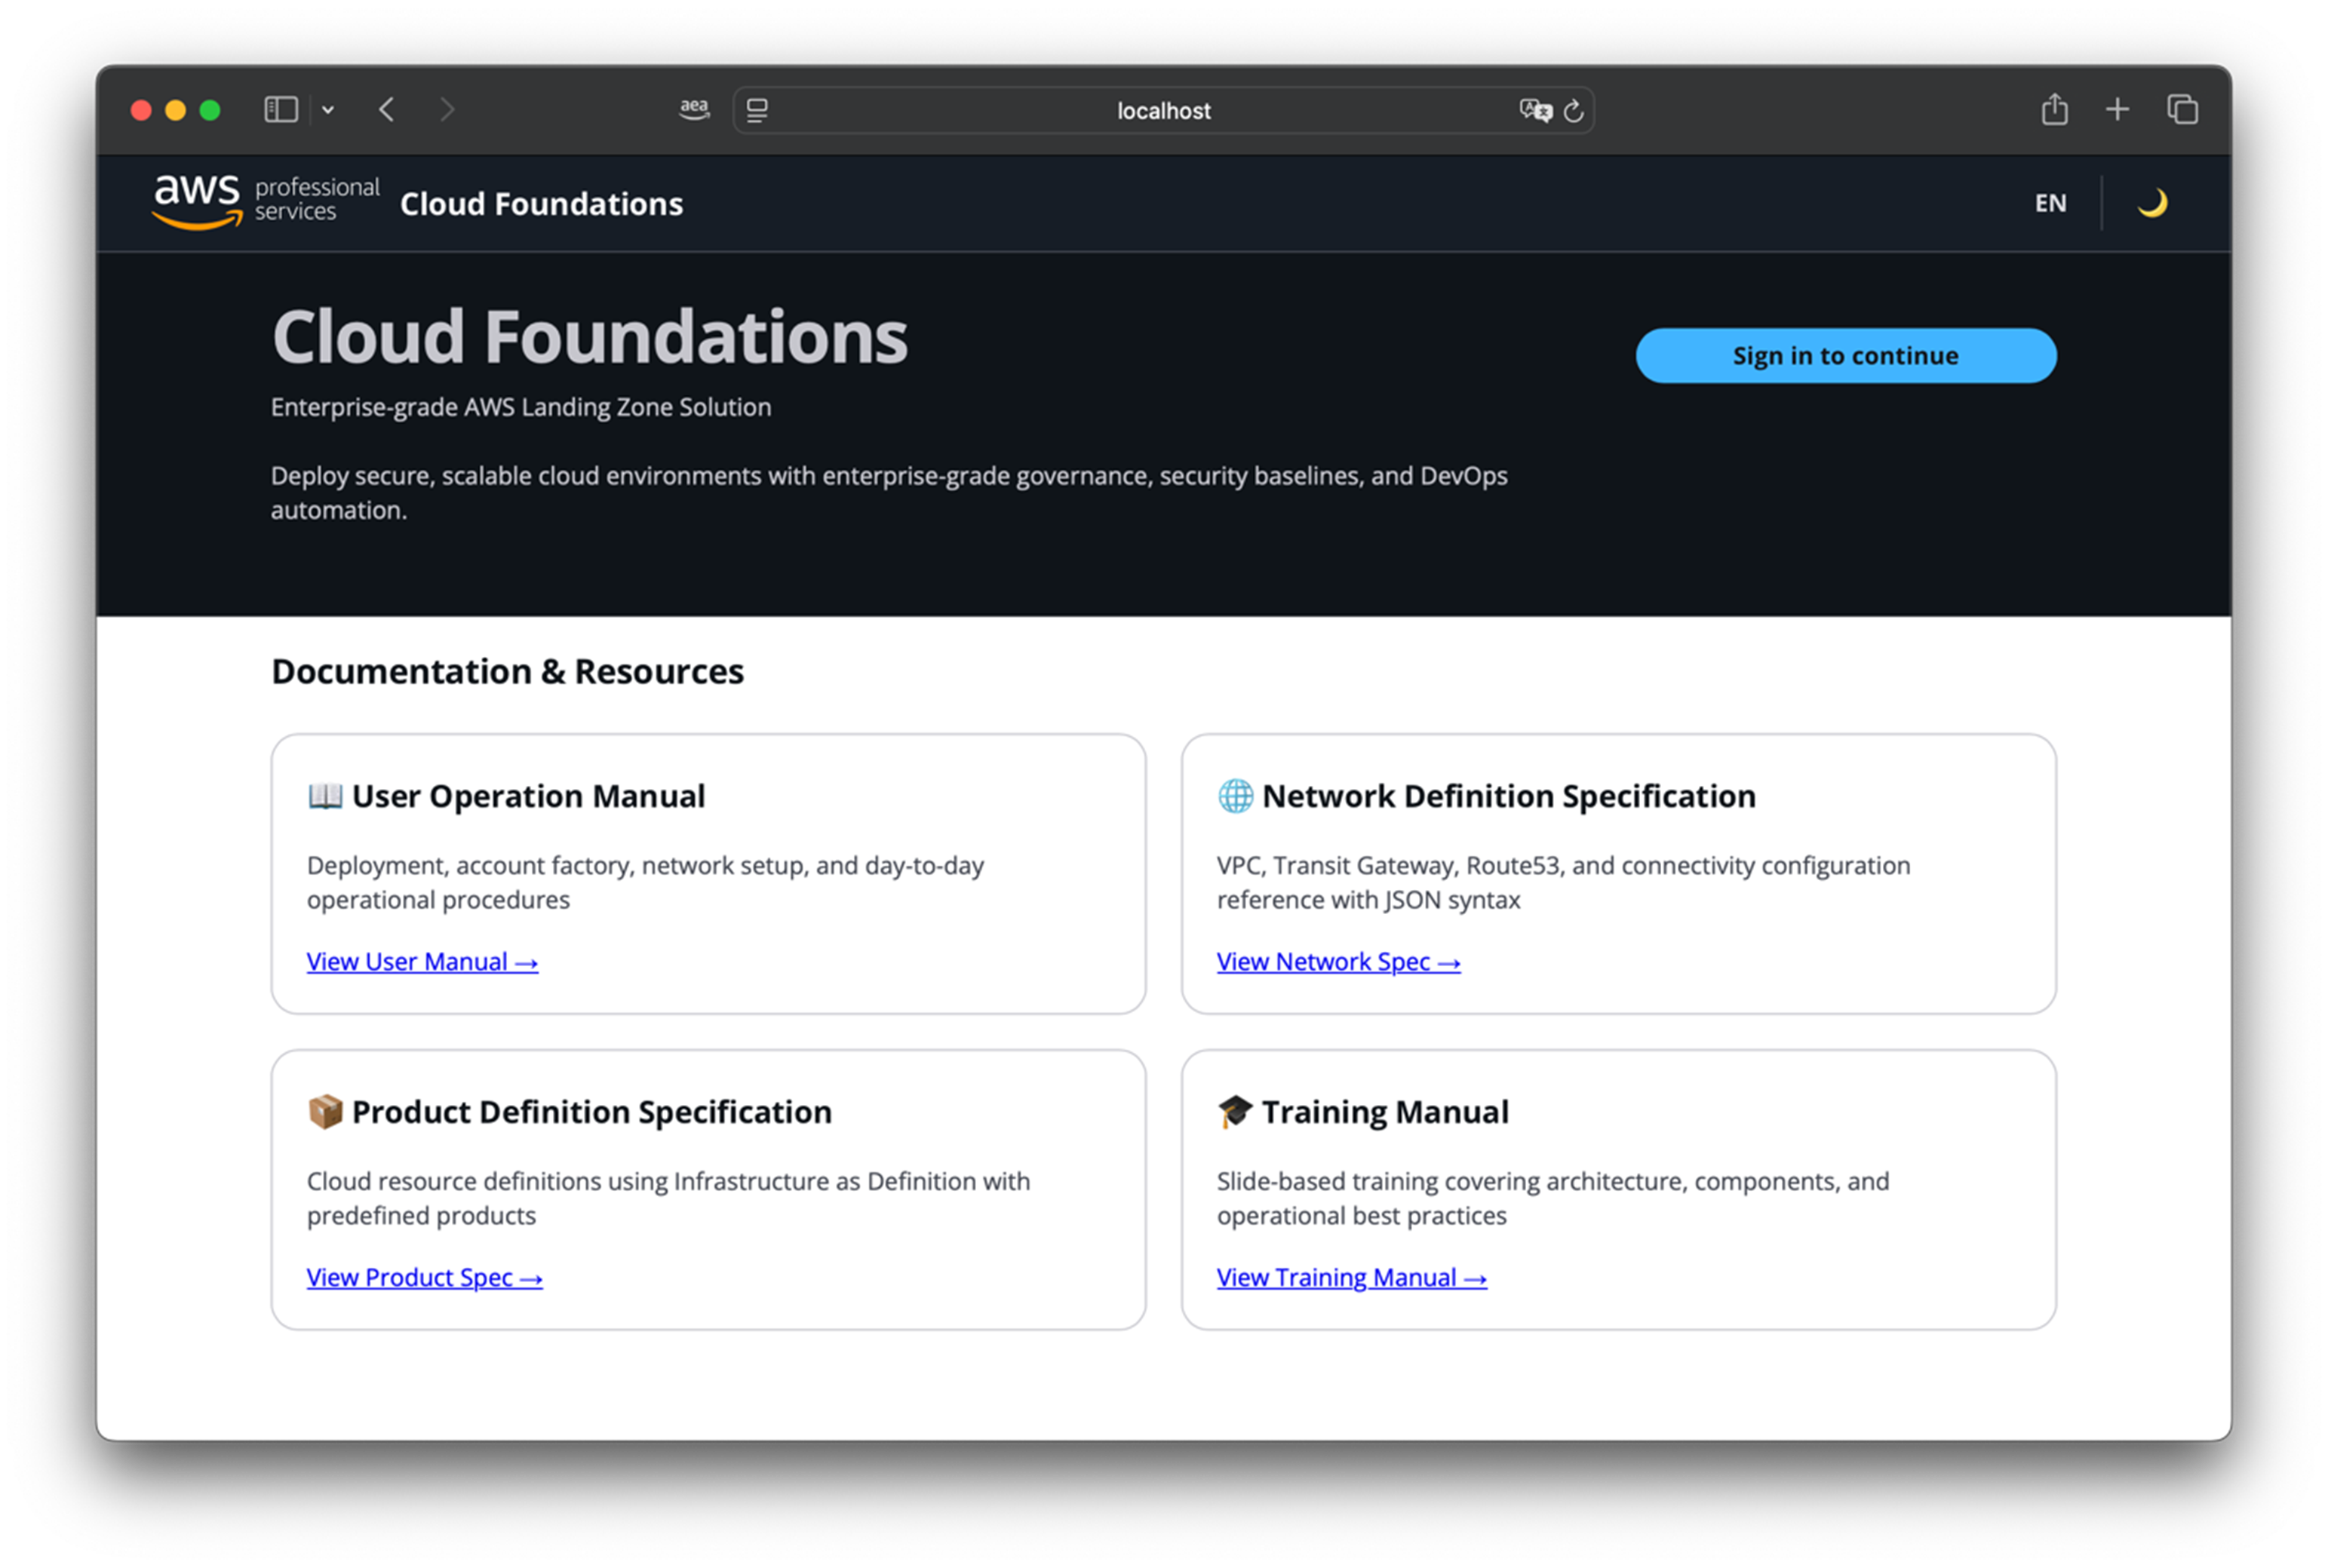Open the View Network Spec link
Image resolution: width=2328 pixels, height=1568 pixels.
point(1338,961)
